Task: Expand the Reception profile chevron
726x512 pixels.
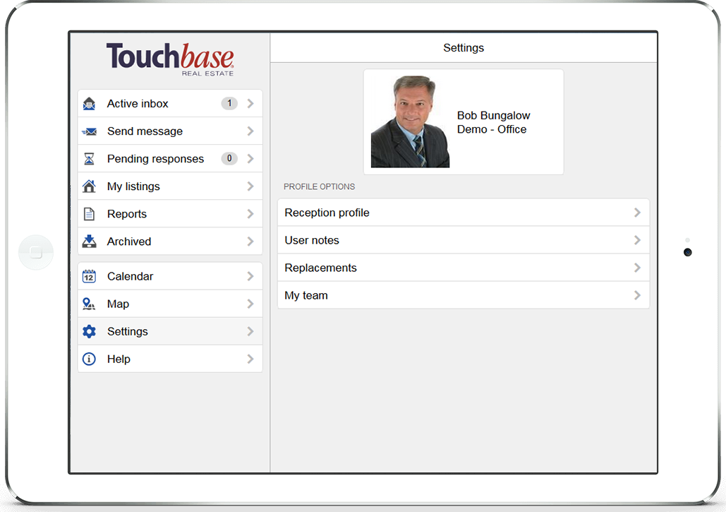Action: pyautogui.click(x=637, y=213)
